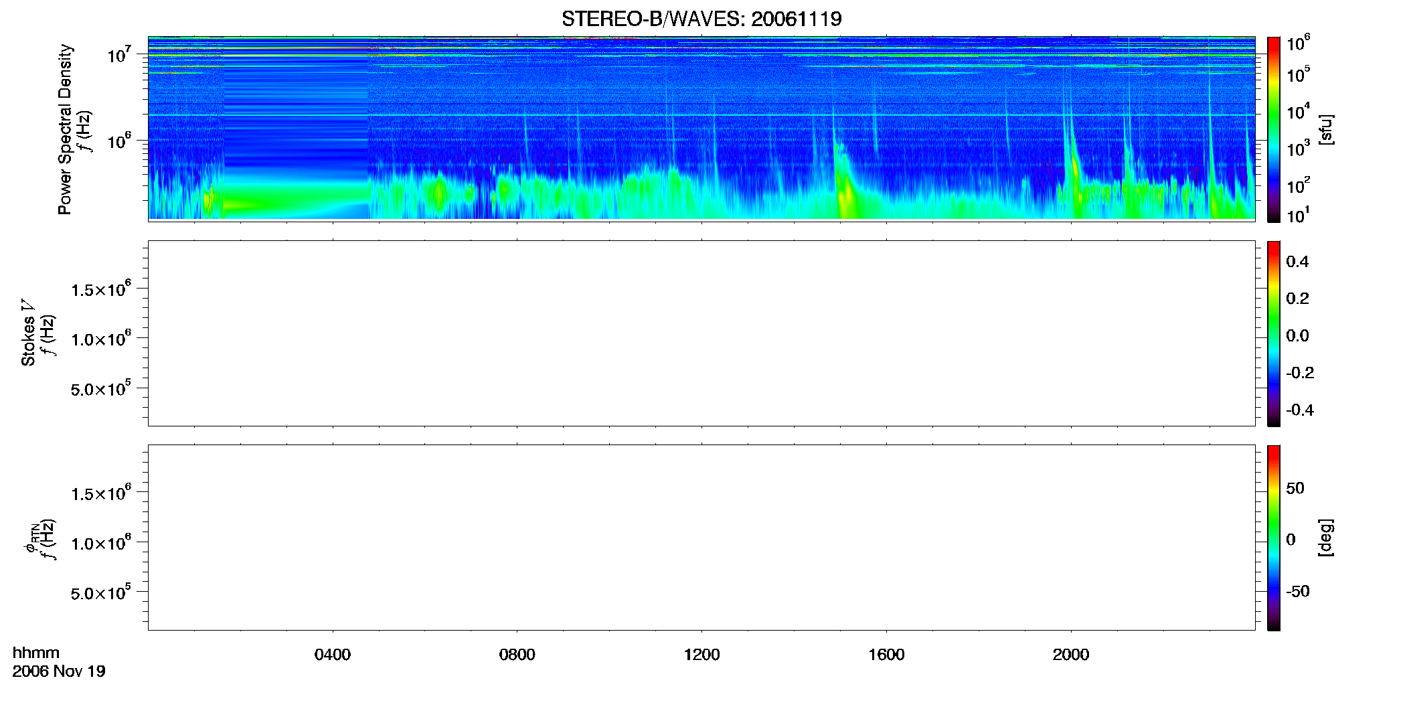
Task: Click the [deg] units label
Action: (x=1326, y=538)
